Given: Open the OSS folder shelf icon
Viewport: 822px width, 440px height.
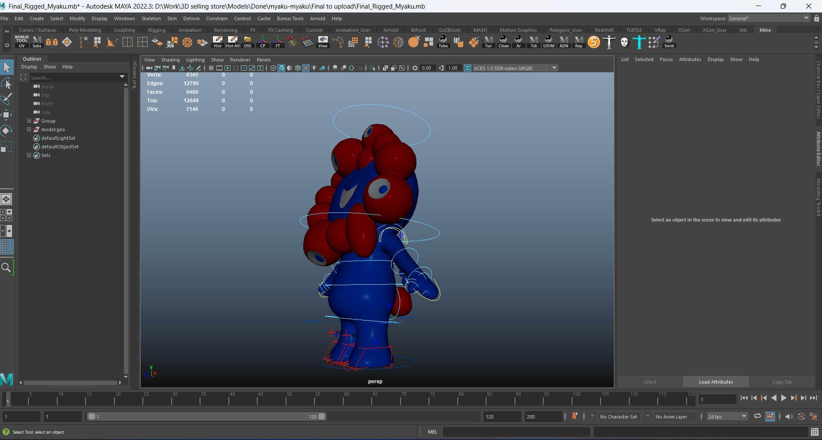Looking at the screenshot, I should coord(248,42).
